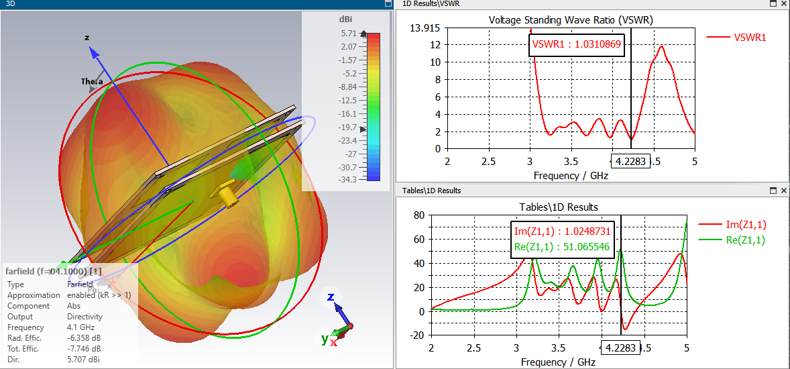Maximize the Tables\1D Results window
The image size is (790, 369).
pos(773,191)
